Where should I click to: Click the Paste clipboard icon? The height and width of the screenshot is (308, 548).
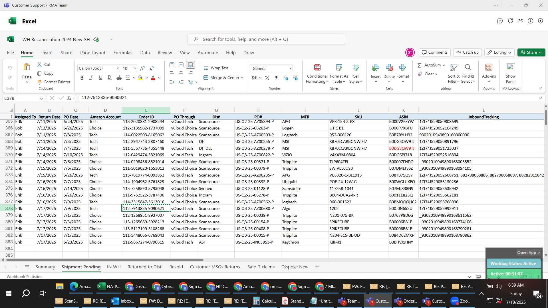coord(27,67)
